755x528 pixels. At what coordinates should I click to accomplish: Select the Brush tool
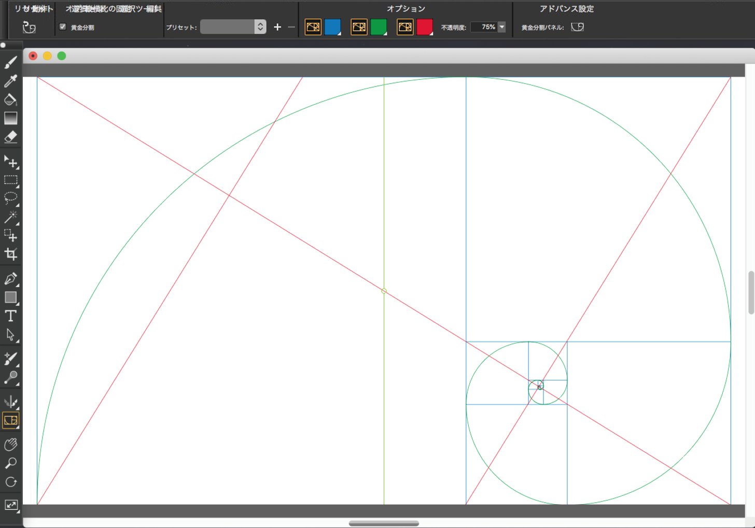click(x=10, y=63)
